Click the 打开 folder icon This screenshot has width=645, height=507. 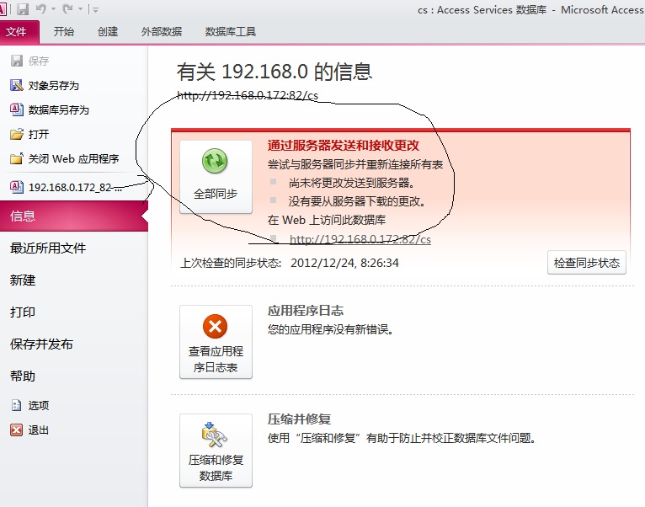17,134
